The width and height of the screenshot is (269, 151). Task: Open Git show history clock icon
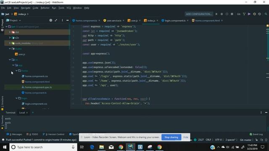tap(254, 14)
